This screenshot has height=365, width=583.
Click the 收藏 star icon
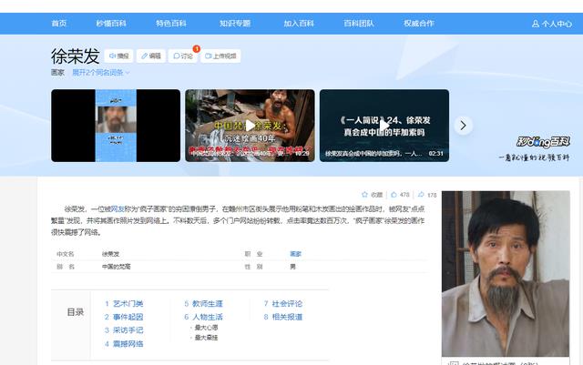pos(364,195)
